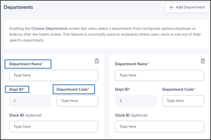
Task: Click the Add Department button
Action: (187, 7)
